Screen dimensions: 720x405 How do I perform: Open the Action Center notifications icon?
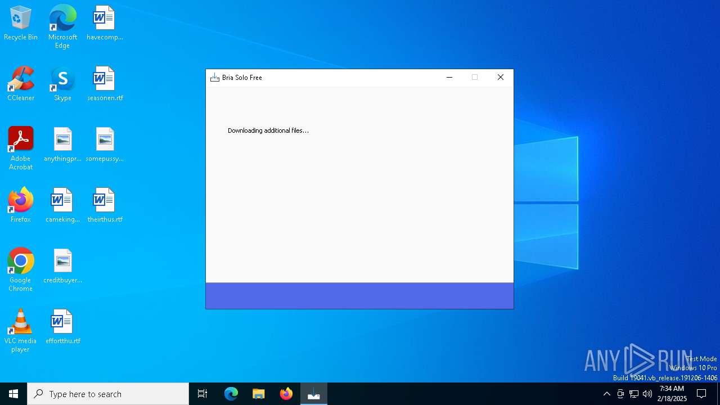click(x=701, y=394)
